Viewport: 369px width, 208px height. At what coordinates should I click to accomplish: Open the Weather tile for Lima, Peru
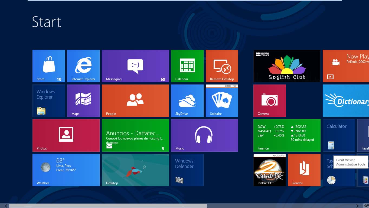66,170
